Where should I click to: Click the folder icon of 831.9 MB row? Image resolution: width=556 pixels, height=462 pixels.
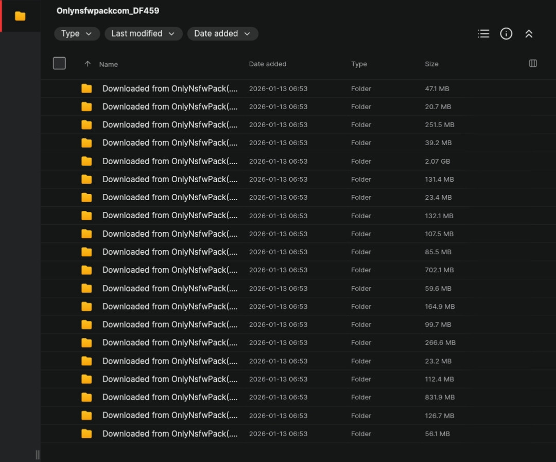(86, 397)
